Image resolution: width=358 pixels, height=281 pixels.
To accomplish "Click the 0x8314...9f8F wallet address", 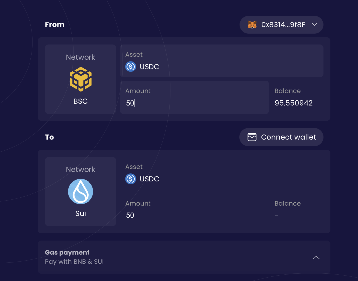I will [x=284, y=24].
